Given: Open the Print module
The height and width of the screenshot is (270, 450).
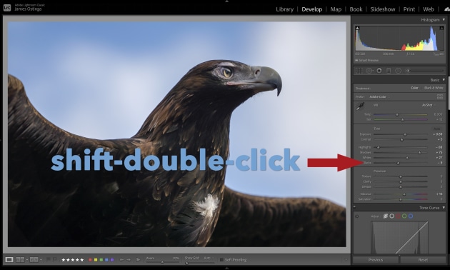Looking at the screenshot, I should coord(409,9).
